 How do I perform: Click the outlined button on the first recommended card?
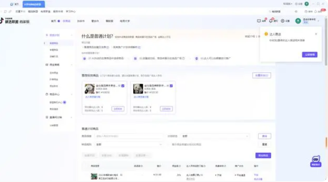click(118, 109)
